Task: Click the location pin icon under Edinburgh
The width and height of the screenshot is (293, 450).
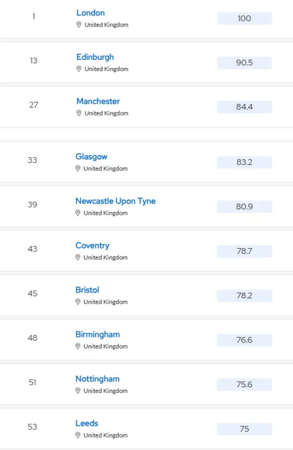Action: [79, 69]
